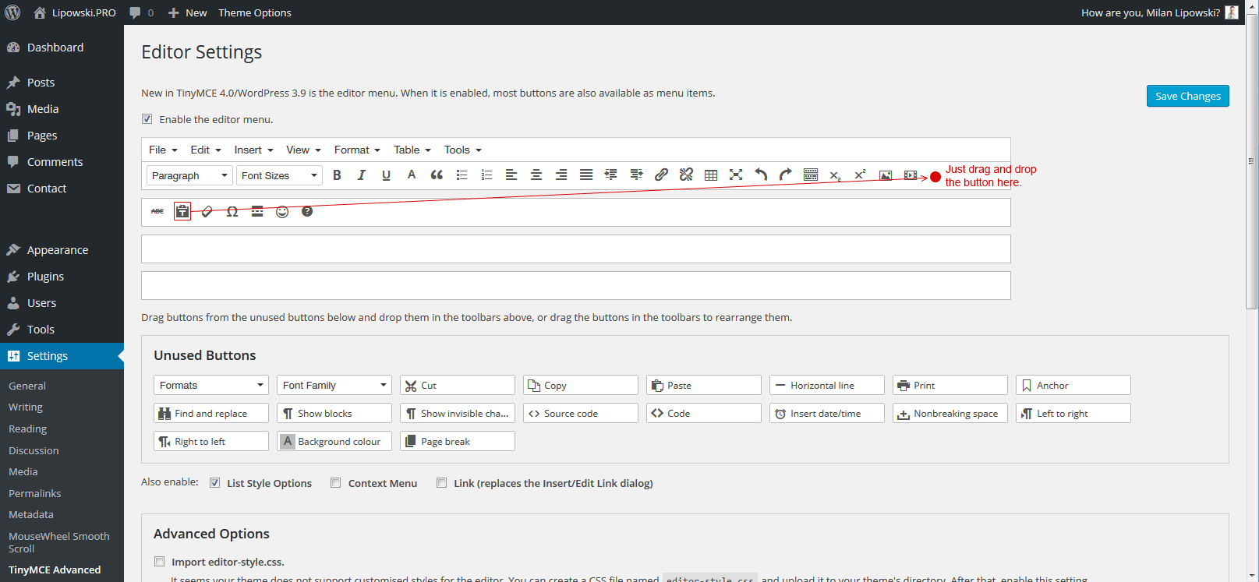1259x582 pixels.
Task: Select the Underline button
Action: 387,175
